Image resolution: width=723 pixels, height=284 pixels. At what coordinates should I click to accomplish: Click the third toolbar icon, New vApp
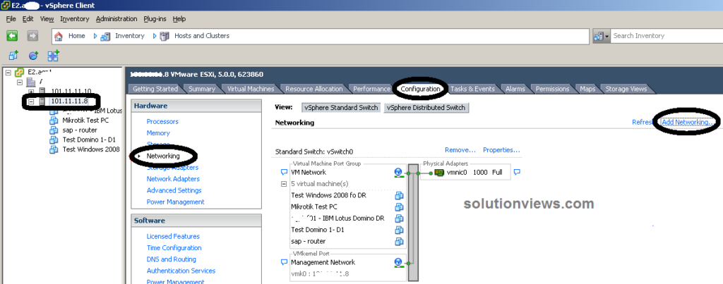click(54, 56)
